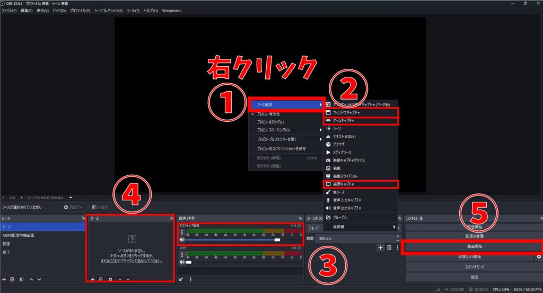Open source properties gear in sources toolbar

click(110, 279)
